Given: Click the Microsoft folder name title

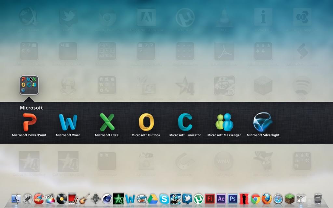Looking at the screenshot, I should click(x=31, y=108).
